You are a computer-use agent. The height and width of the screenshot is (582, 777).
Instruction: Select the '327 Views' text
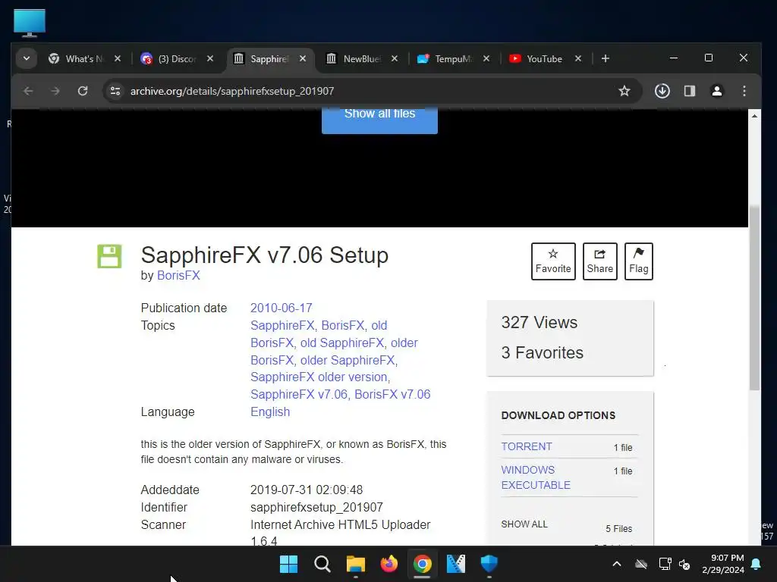click(539, 323)
